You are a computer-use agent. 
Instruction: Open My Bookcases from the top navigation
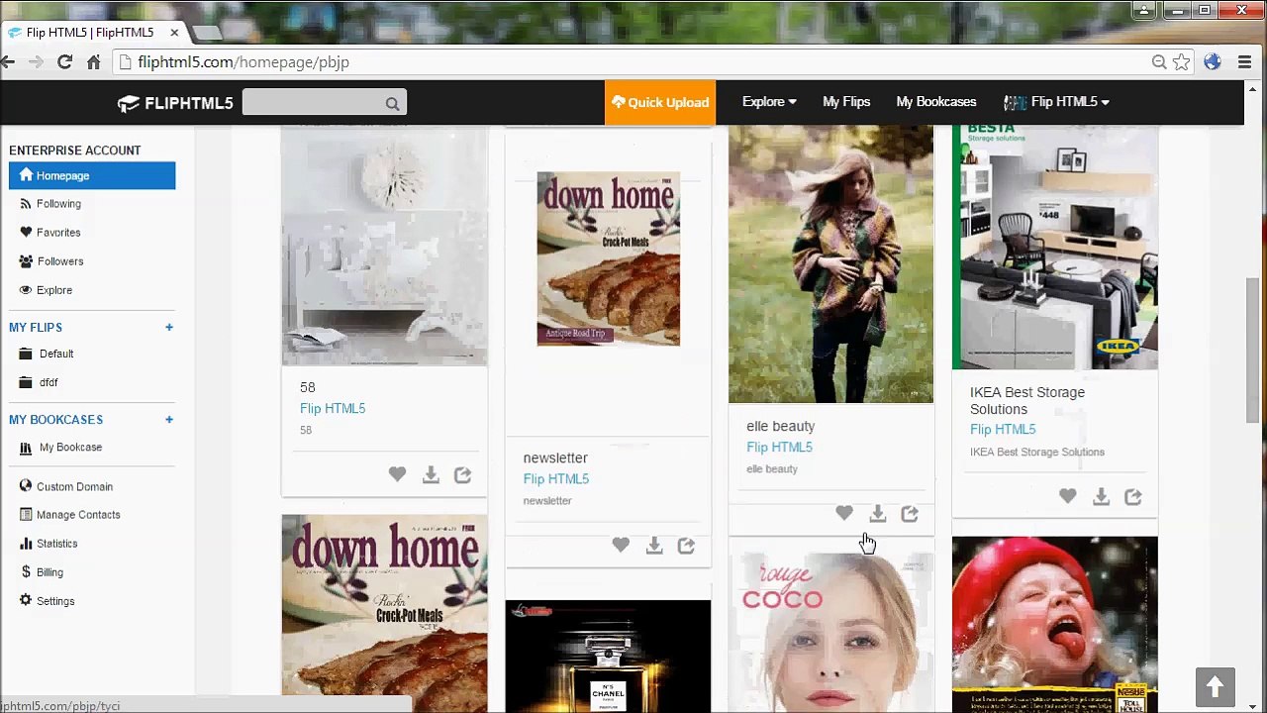[936, 102]
